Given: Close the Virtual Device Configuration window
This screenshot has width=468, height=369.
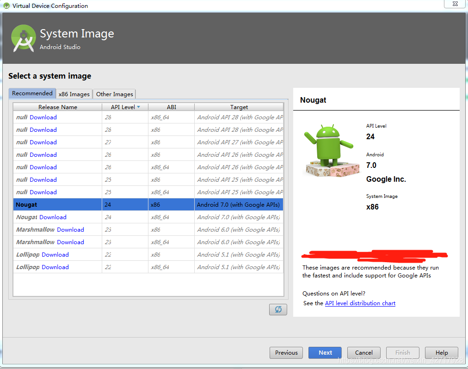Looking at the screenshot, I should tap(455, 4).
